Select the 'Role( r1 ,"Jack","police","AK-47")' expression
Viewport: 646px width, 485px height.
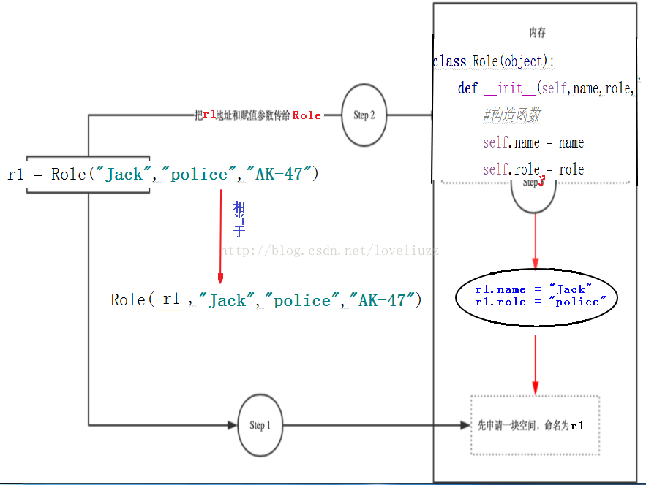point(266,300)
